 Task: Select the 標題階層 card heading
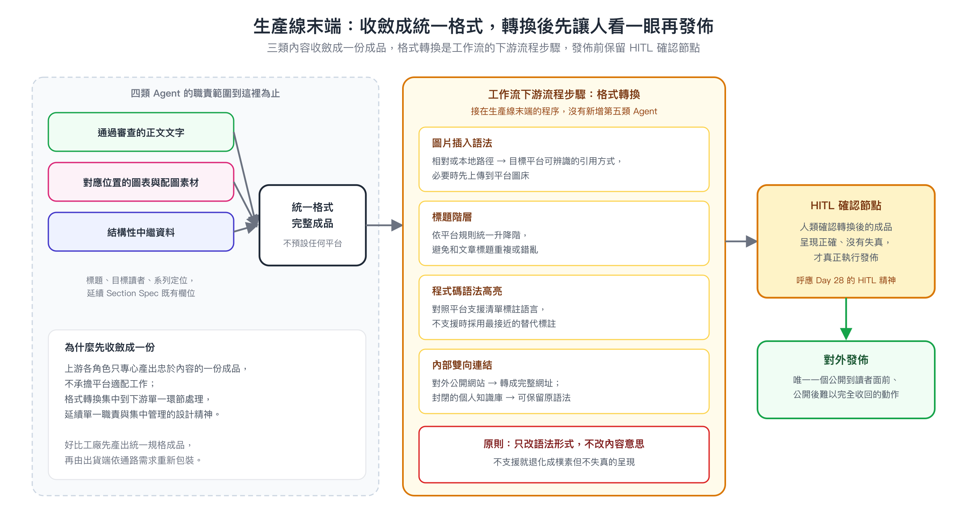(452, 217)
